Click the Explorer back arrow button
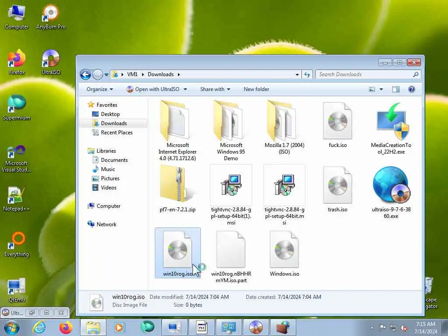The image size is (448, 336). (85, 74)
